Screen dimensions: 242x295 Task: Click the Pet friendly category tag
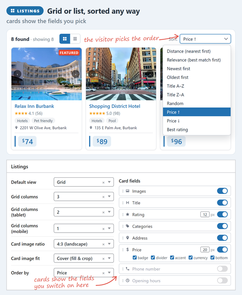tap(43, 120)
